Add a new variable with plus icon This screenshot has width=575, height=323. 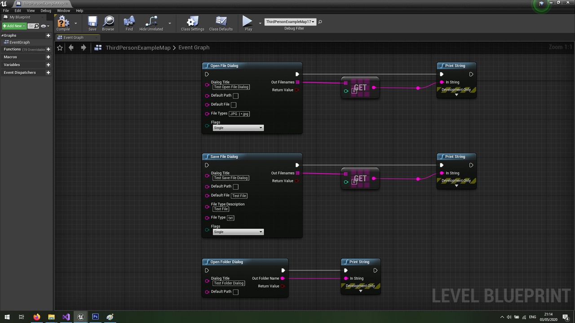coord(48,65)
